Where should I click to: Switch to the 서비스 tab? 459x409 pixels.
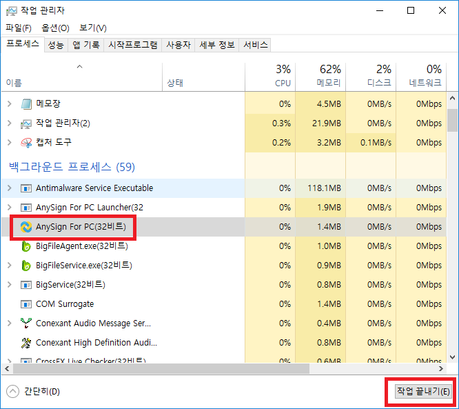click(x=255, y=45)
